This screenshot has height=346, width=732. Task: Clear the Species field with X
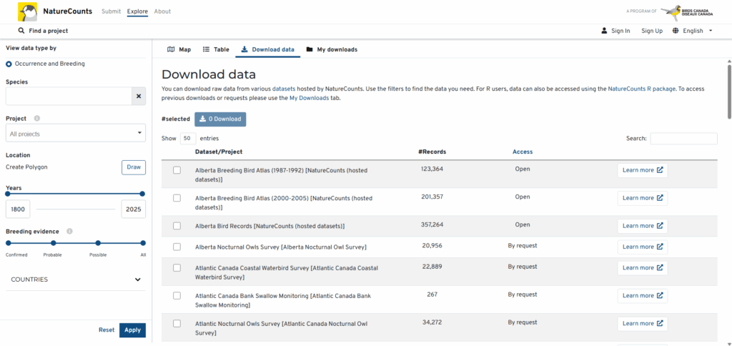click(139, 97)
